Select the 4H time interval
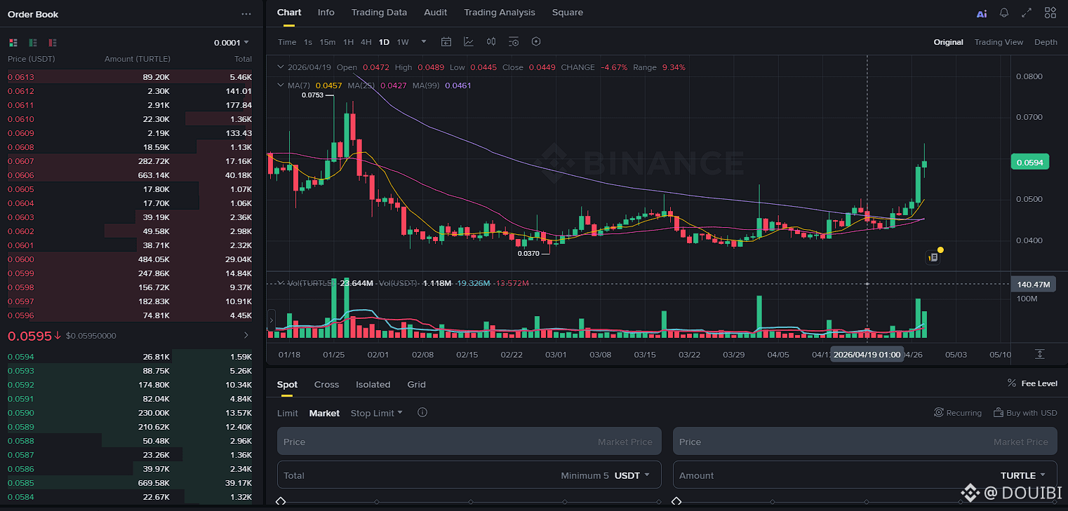The image size is (1068, 511). [x=366, y=42]
